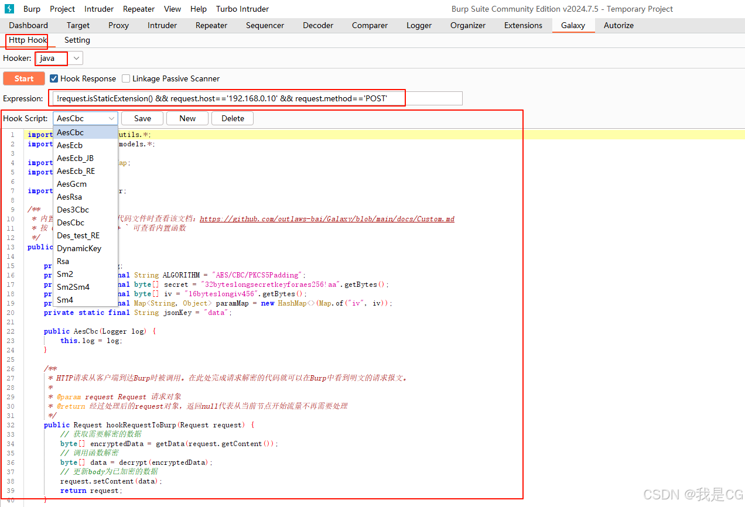The width and height of the screenshot is (745, 507).
Task: Select Des3Cbc from the script list
Action: (x=86, y=210)
